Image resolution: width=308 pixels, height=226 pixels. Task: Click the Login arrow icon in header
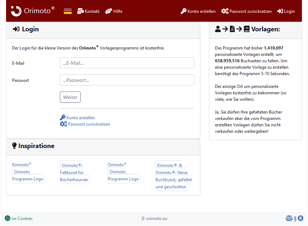coord(280,11)
